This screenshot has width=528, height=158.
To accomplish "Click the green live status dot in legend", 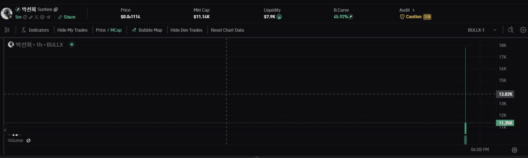I will (x=72, y=45).
